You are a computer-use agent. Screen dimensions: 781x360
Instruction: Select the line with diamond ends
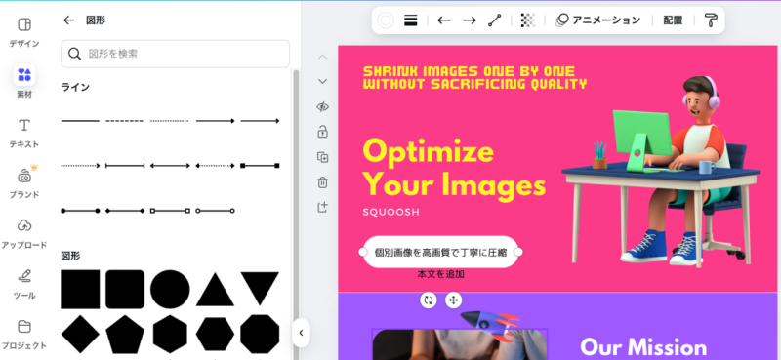click(x=125, y=211)
